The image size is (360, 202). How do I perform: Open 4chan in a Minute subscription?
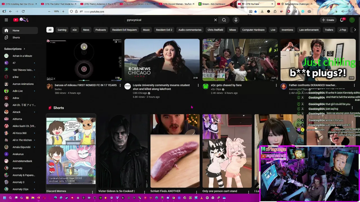point(20,56)
